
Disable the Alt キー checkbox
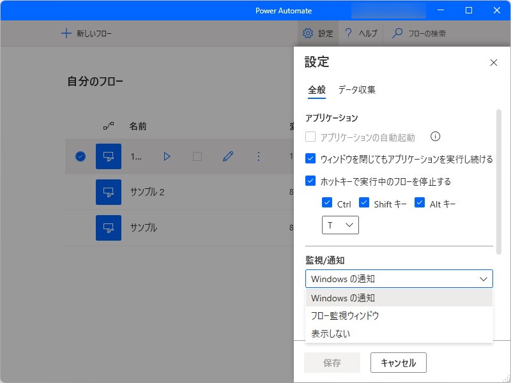(x=418, y=203)
